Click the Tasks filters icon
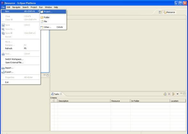The image size is (188, 134). point(173,94)
